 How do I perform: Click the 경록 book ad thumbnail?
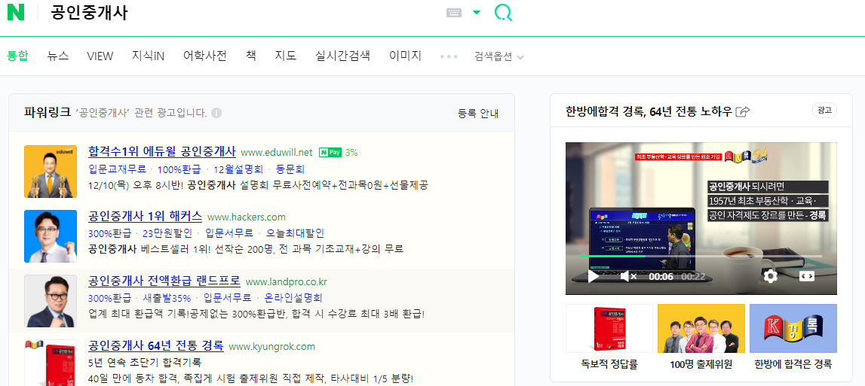[51, 363]
